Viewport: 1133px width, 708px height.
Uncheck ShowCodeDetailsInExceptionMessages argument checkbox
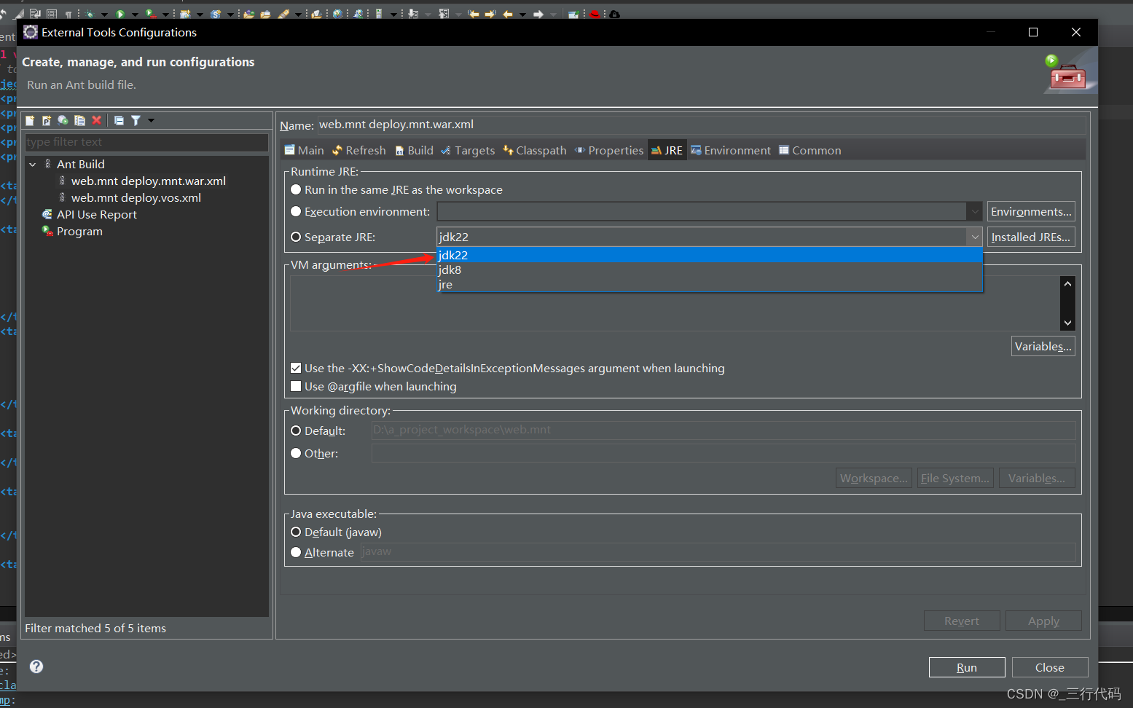point(296,368)
